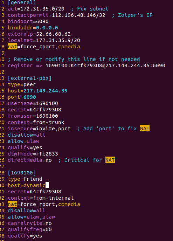The image size is (173, 241).
Task: Click the host=217.149.244.35 value
Action: point(45,91)
